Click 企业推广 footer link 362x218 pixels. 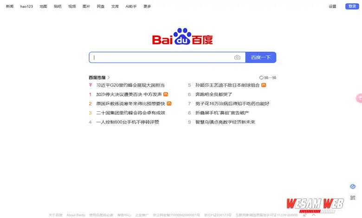(x=142, y=215)
